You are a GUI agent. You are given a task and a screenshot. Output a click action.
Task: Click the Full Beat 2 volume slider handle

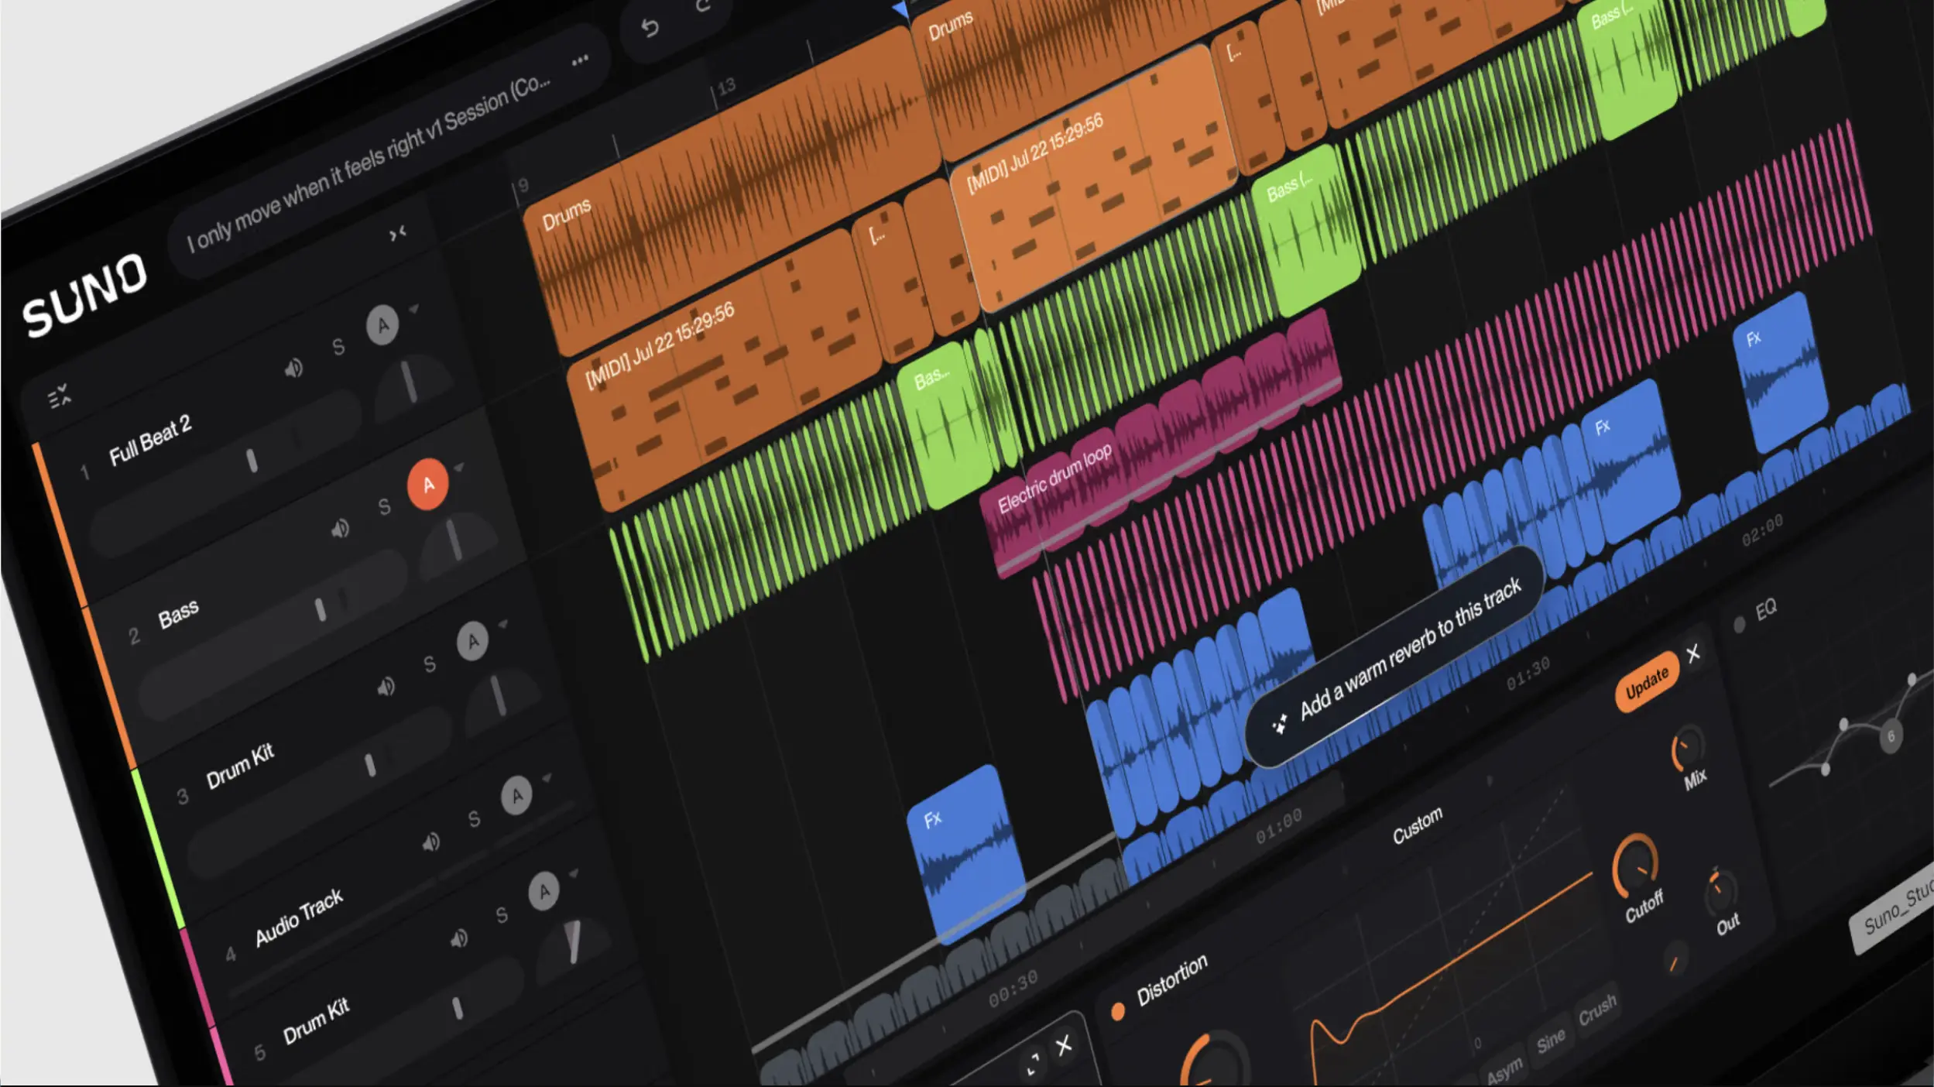pyautogui.click(x=252, y=461)
